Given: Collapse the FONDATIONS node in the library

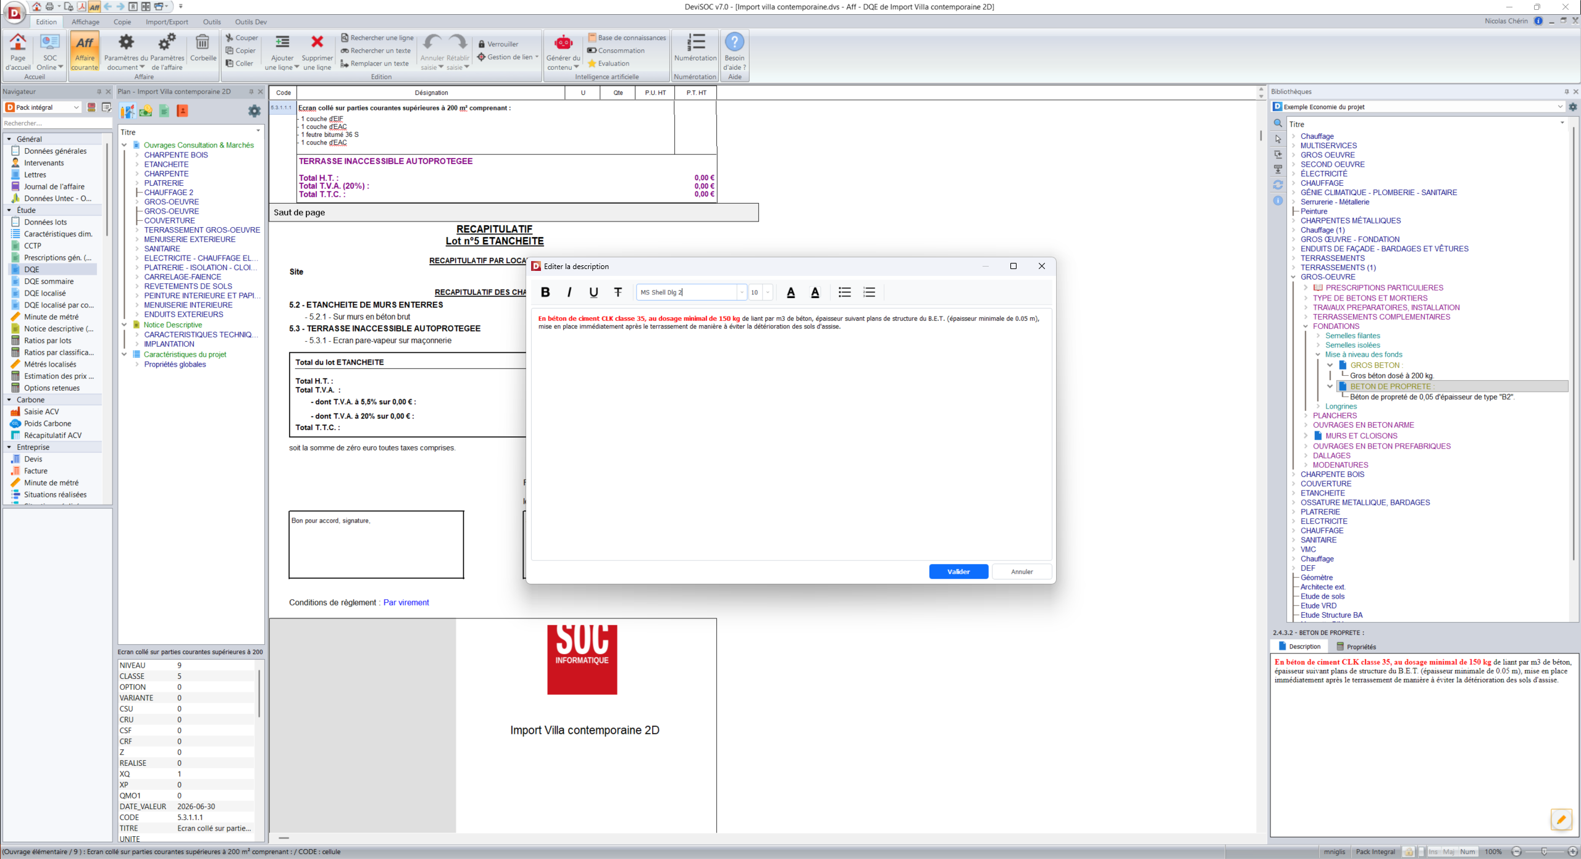Looking at the screenshot, I should pos(1306,326).
